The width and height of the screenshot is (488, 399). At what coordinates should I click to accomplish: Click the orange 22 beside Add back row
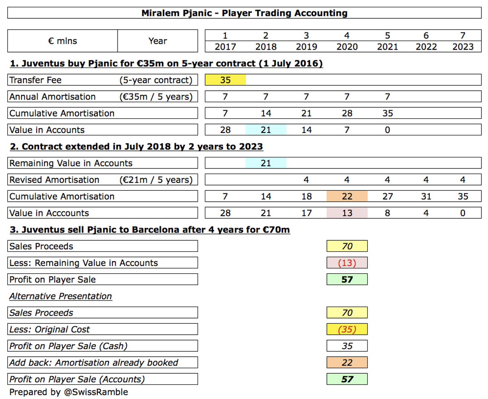[x=347, y=363]
